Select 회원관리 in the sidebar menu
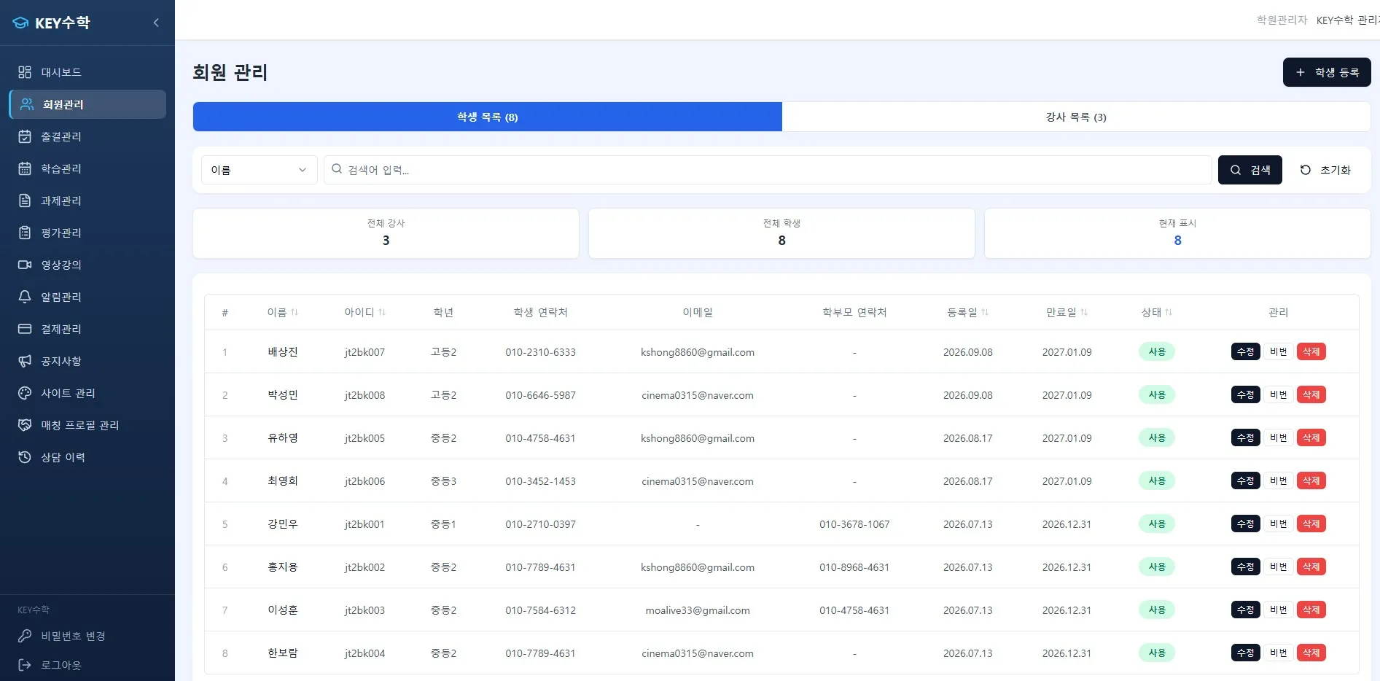The image size is (1380, 681). tap(87, 104)
